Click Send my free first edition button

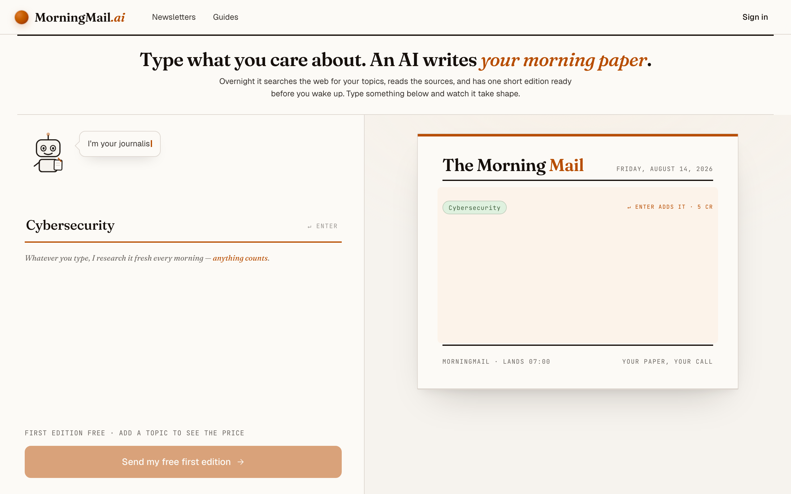click(x=183, y=462)
